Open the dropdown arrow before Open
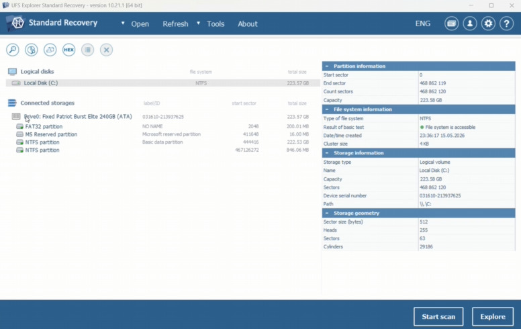Viewport: 521px width, 329px height. [123, 23]
